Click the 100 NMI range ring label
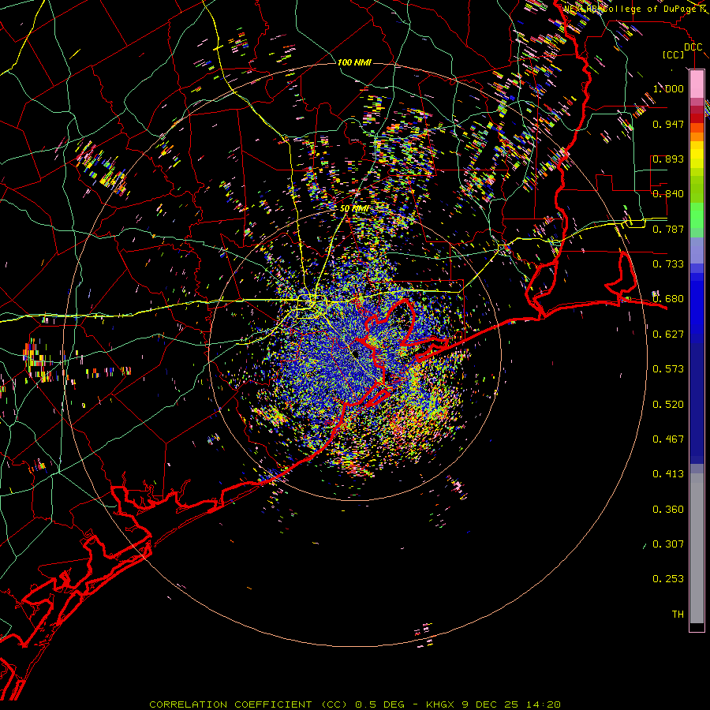This screenshot has width=710, height=710. pyautogui.click(x=354, y=62)
